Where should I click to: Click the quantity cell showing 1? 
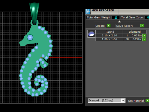tap(127, 35)
